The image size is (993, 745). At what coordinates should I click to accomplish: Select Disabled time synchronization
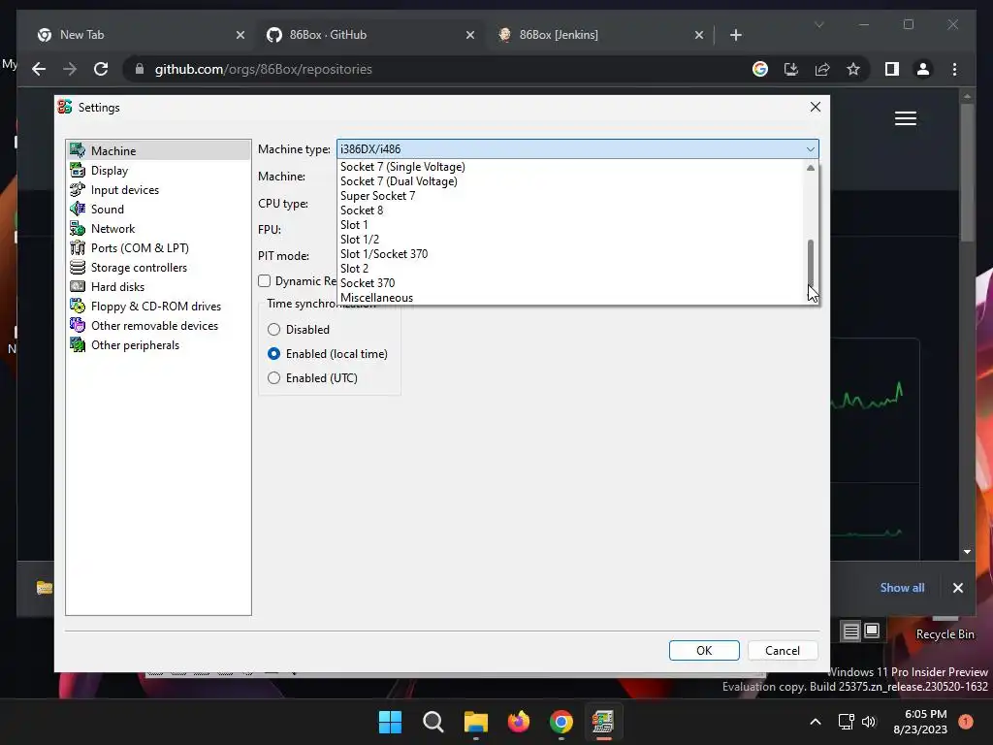point(273,330)
